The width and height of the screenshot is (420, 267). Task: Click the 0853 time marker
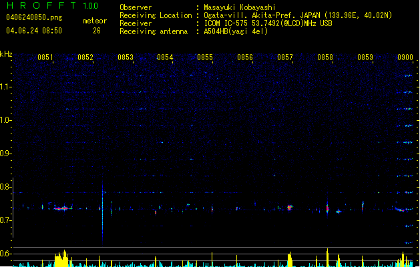click(x=126, y=57)
